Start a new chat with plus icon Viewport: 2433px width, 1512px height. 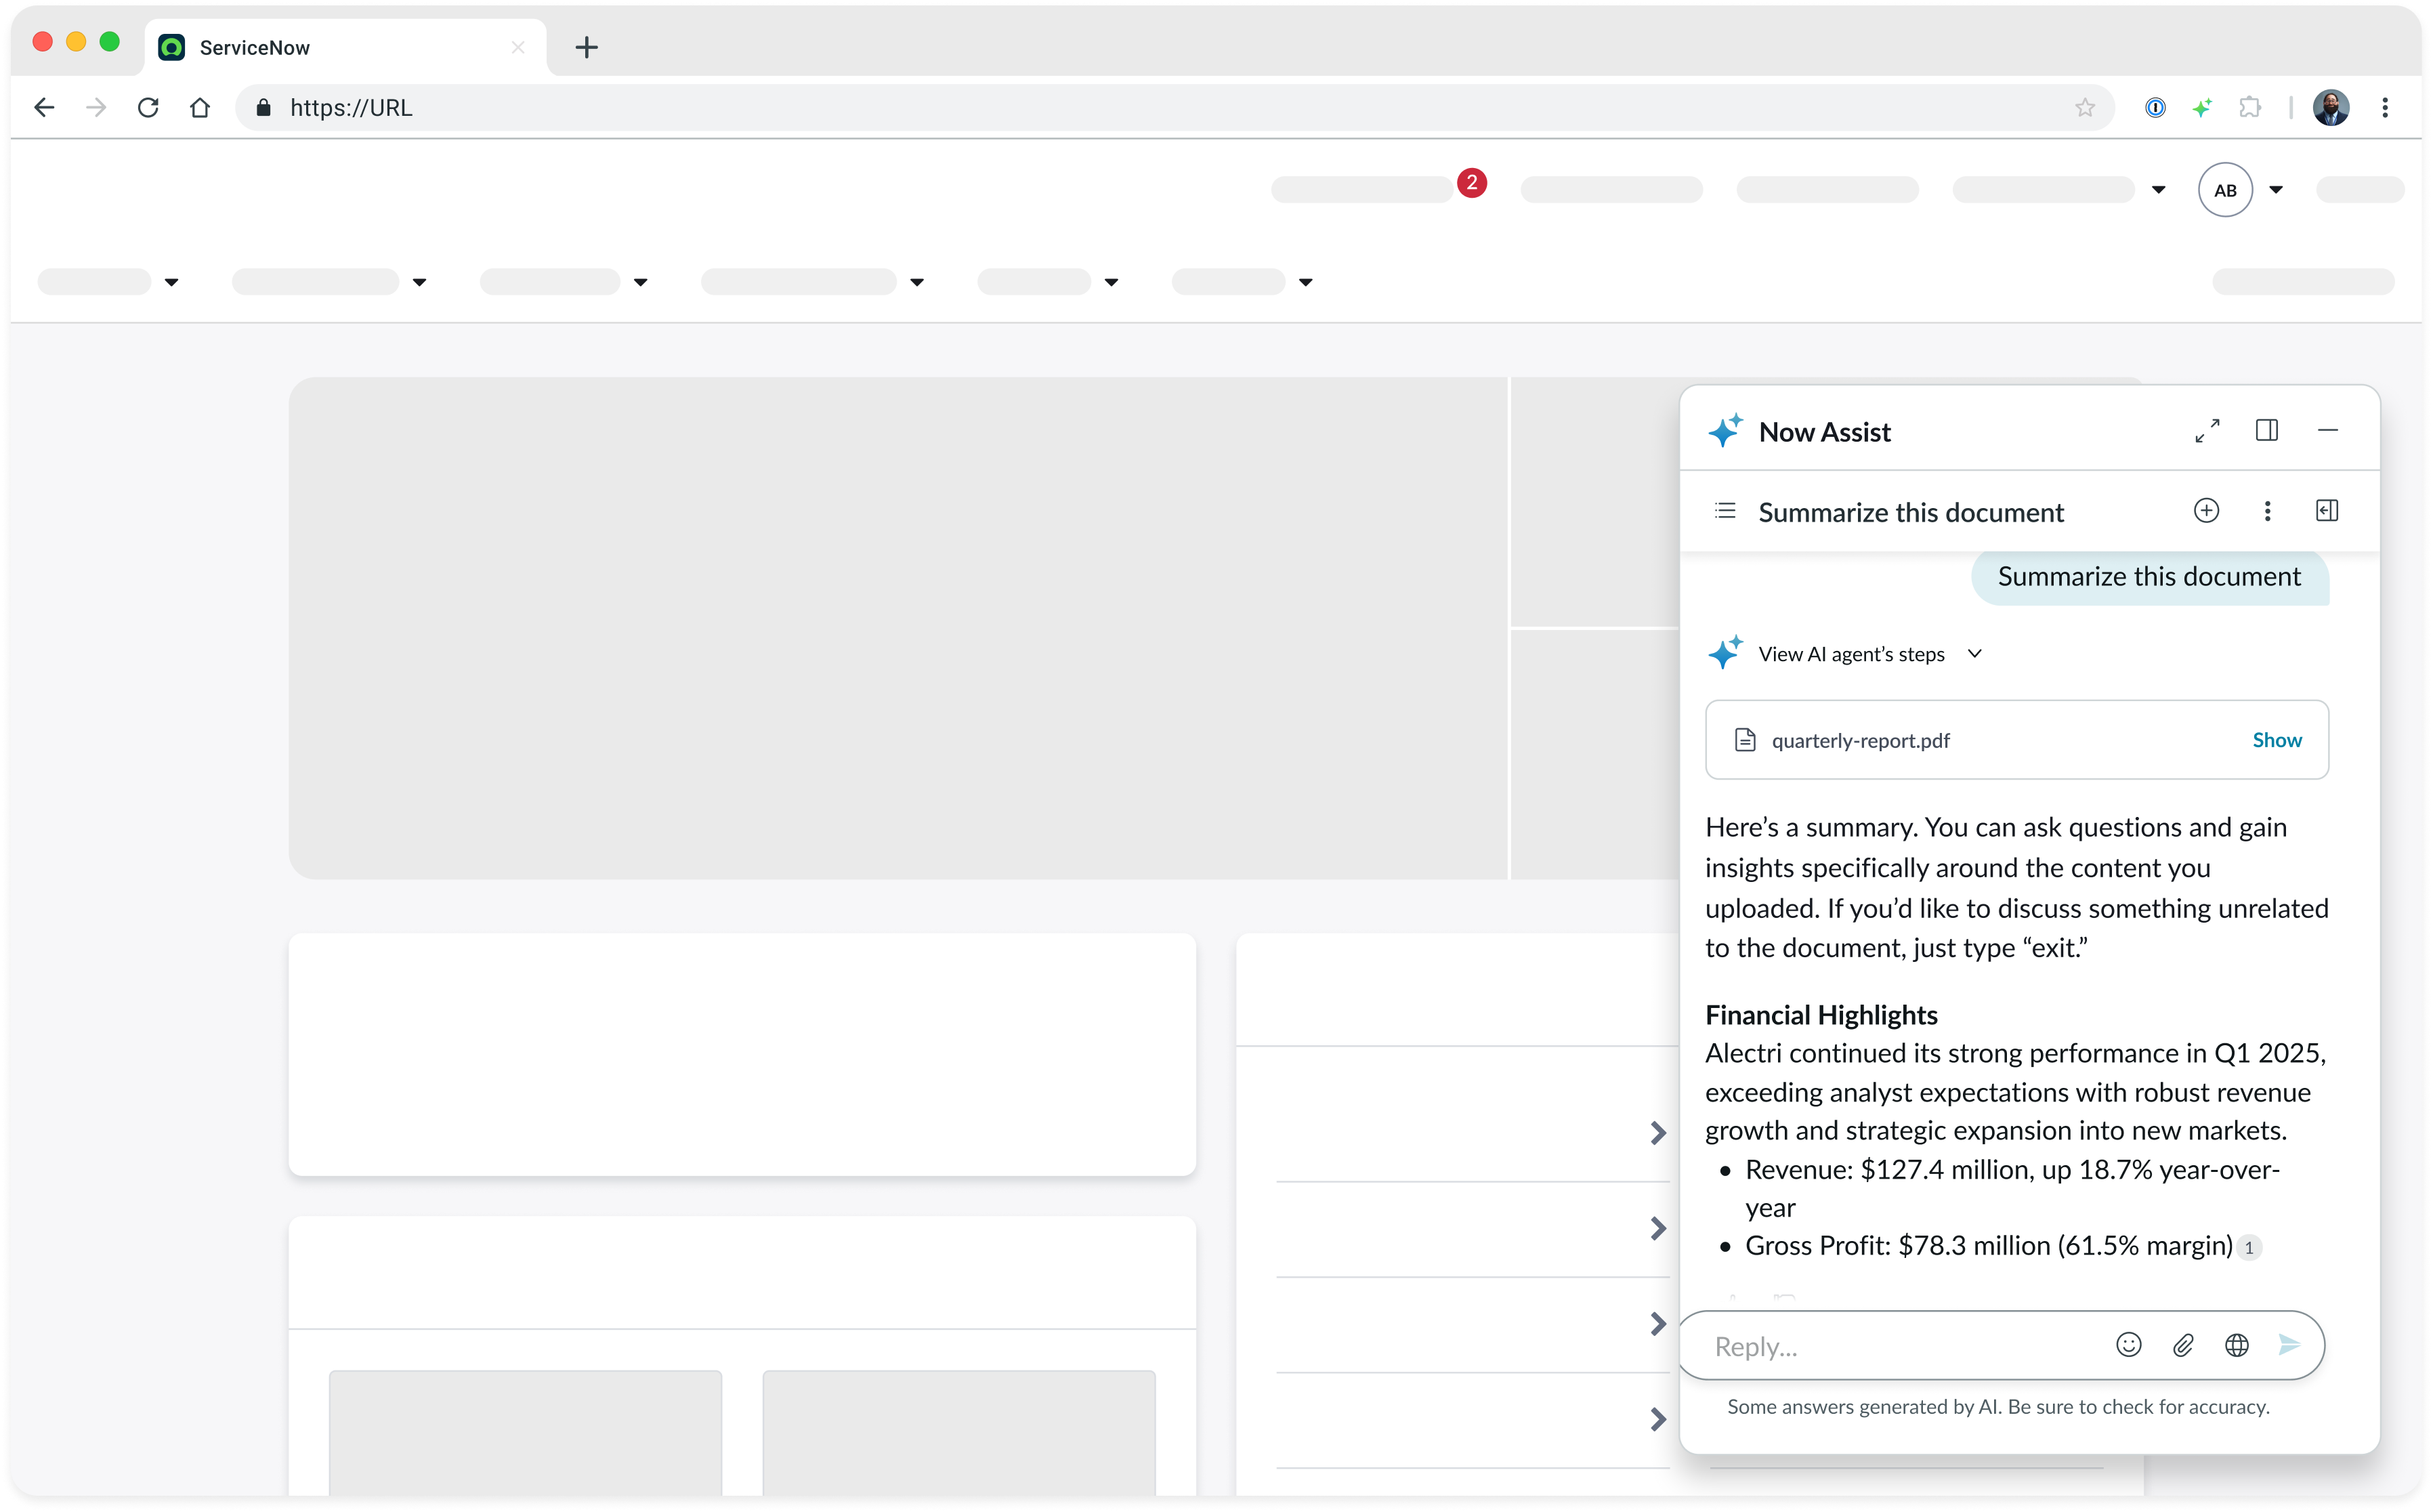(x=2206, y=511)
